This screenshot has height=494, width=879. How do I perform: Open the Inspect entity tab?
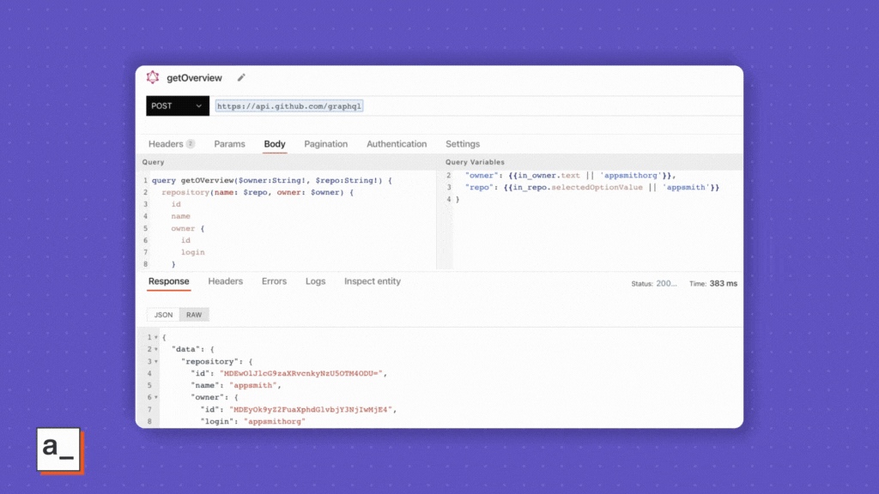tap(372, 281)
